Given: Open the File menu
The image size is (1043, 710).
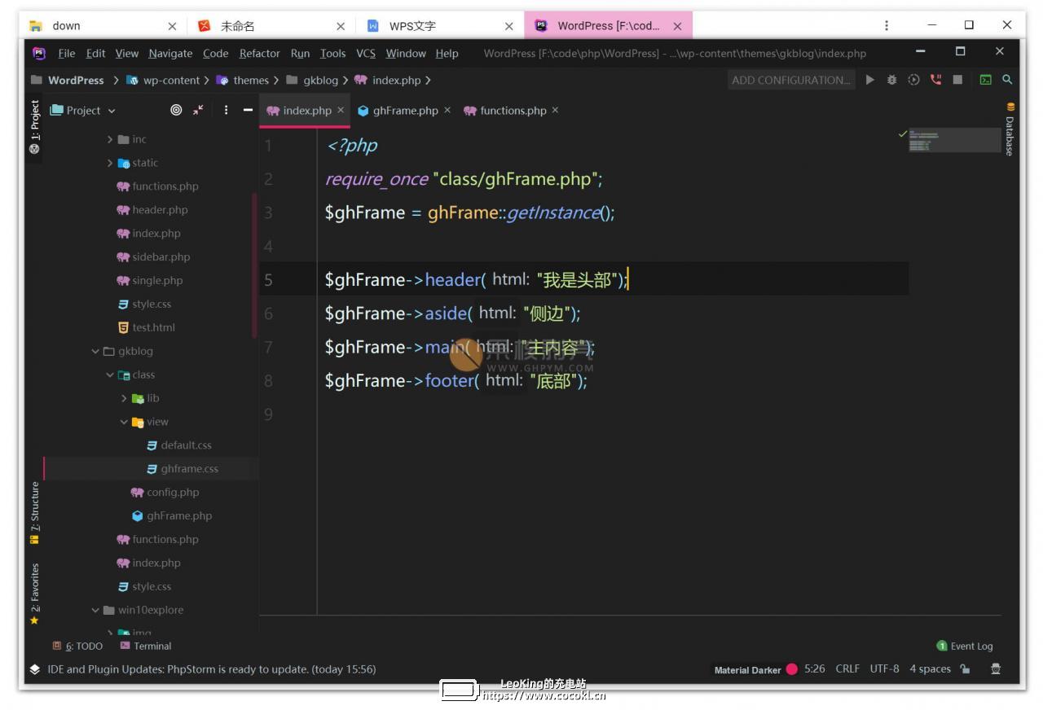Looking at the screenshot, I should click(67, 54).
